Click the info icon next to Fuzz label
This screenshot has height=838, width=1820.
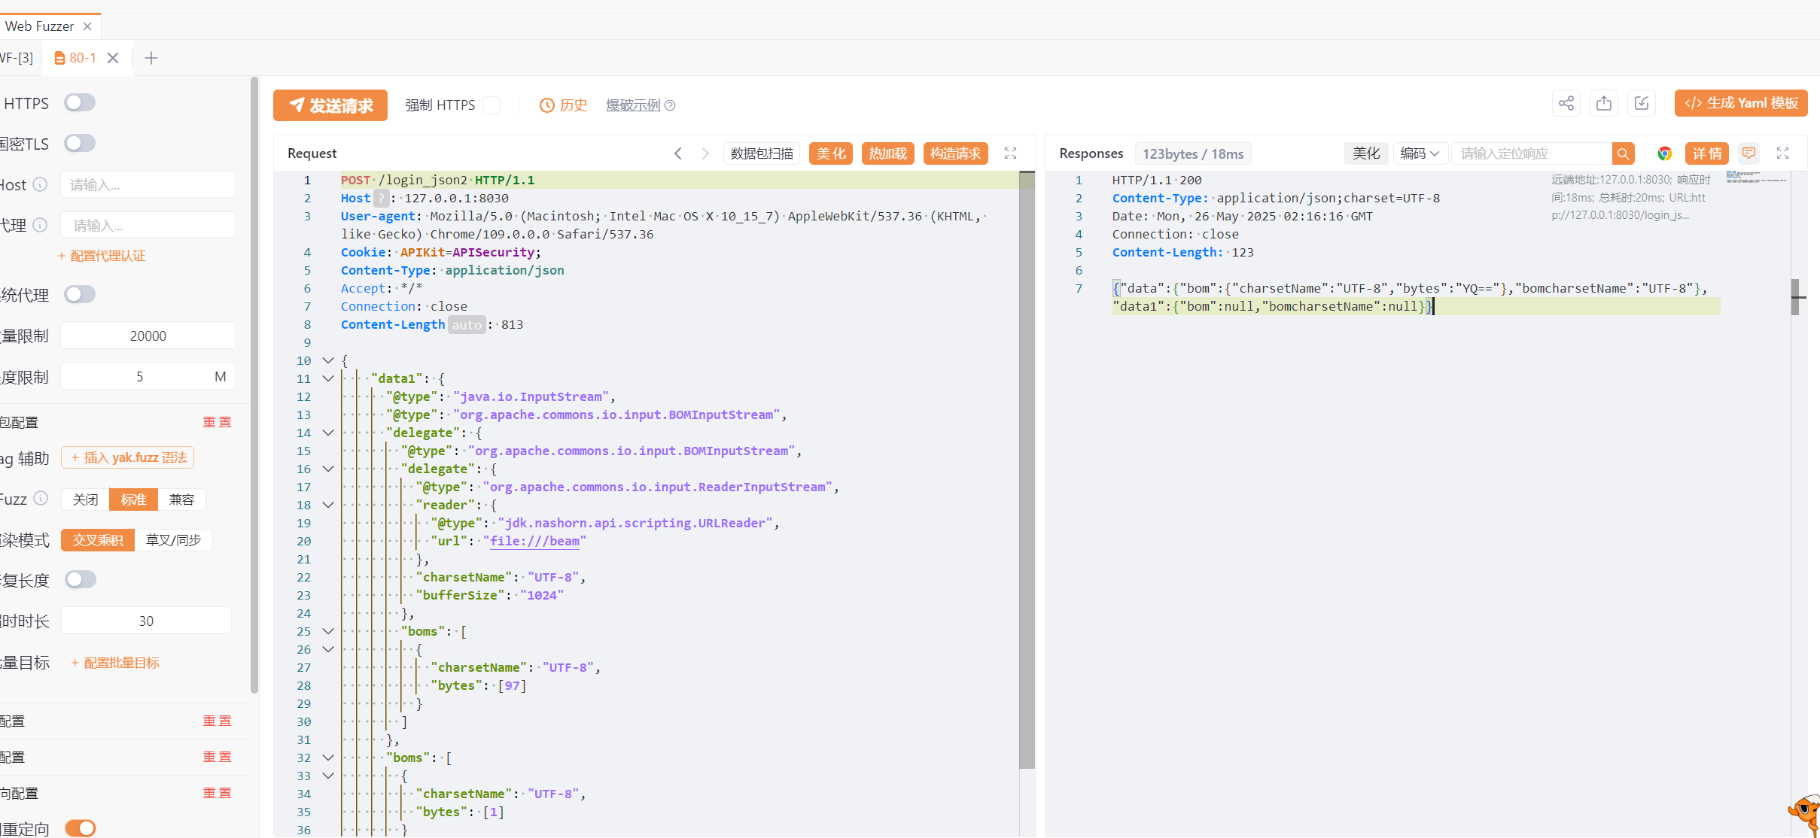pyautogui.click(x=41, y=498)
